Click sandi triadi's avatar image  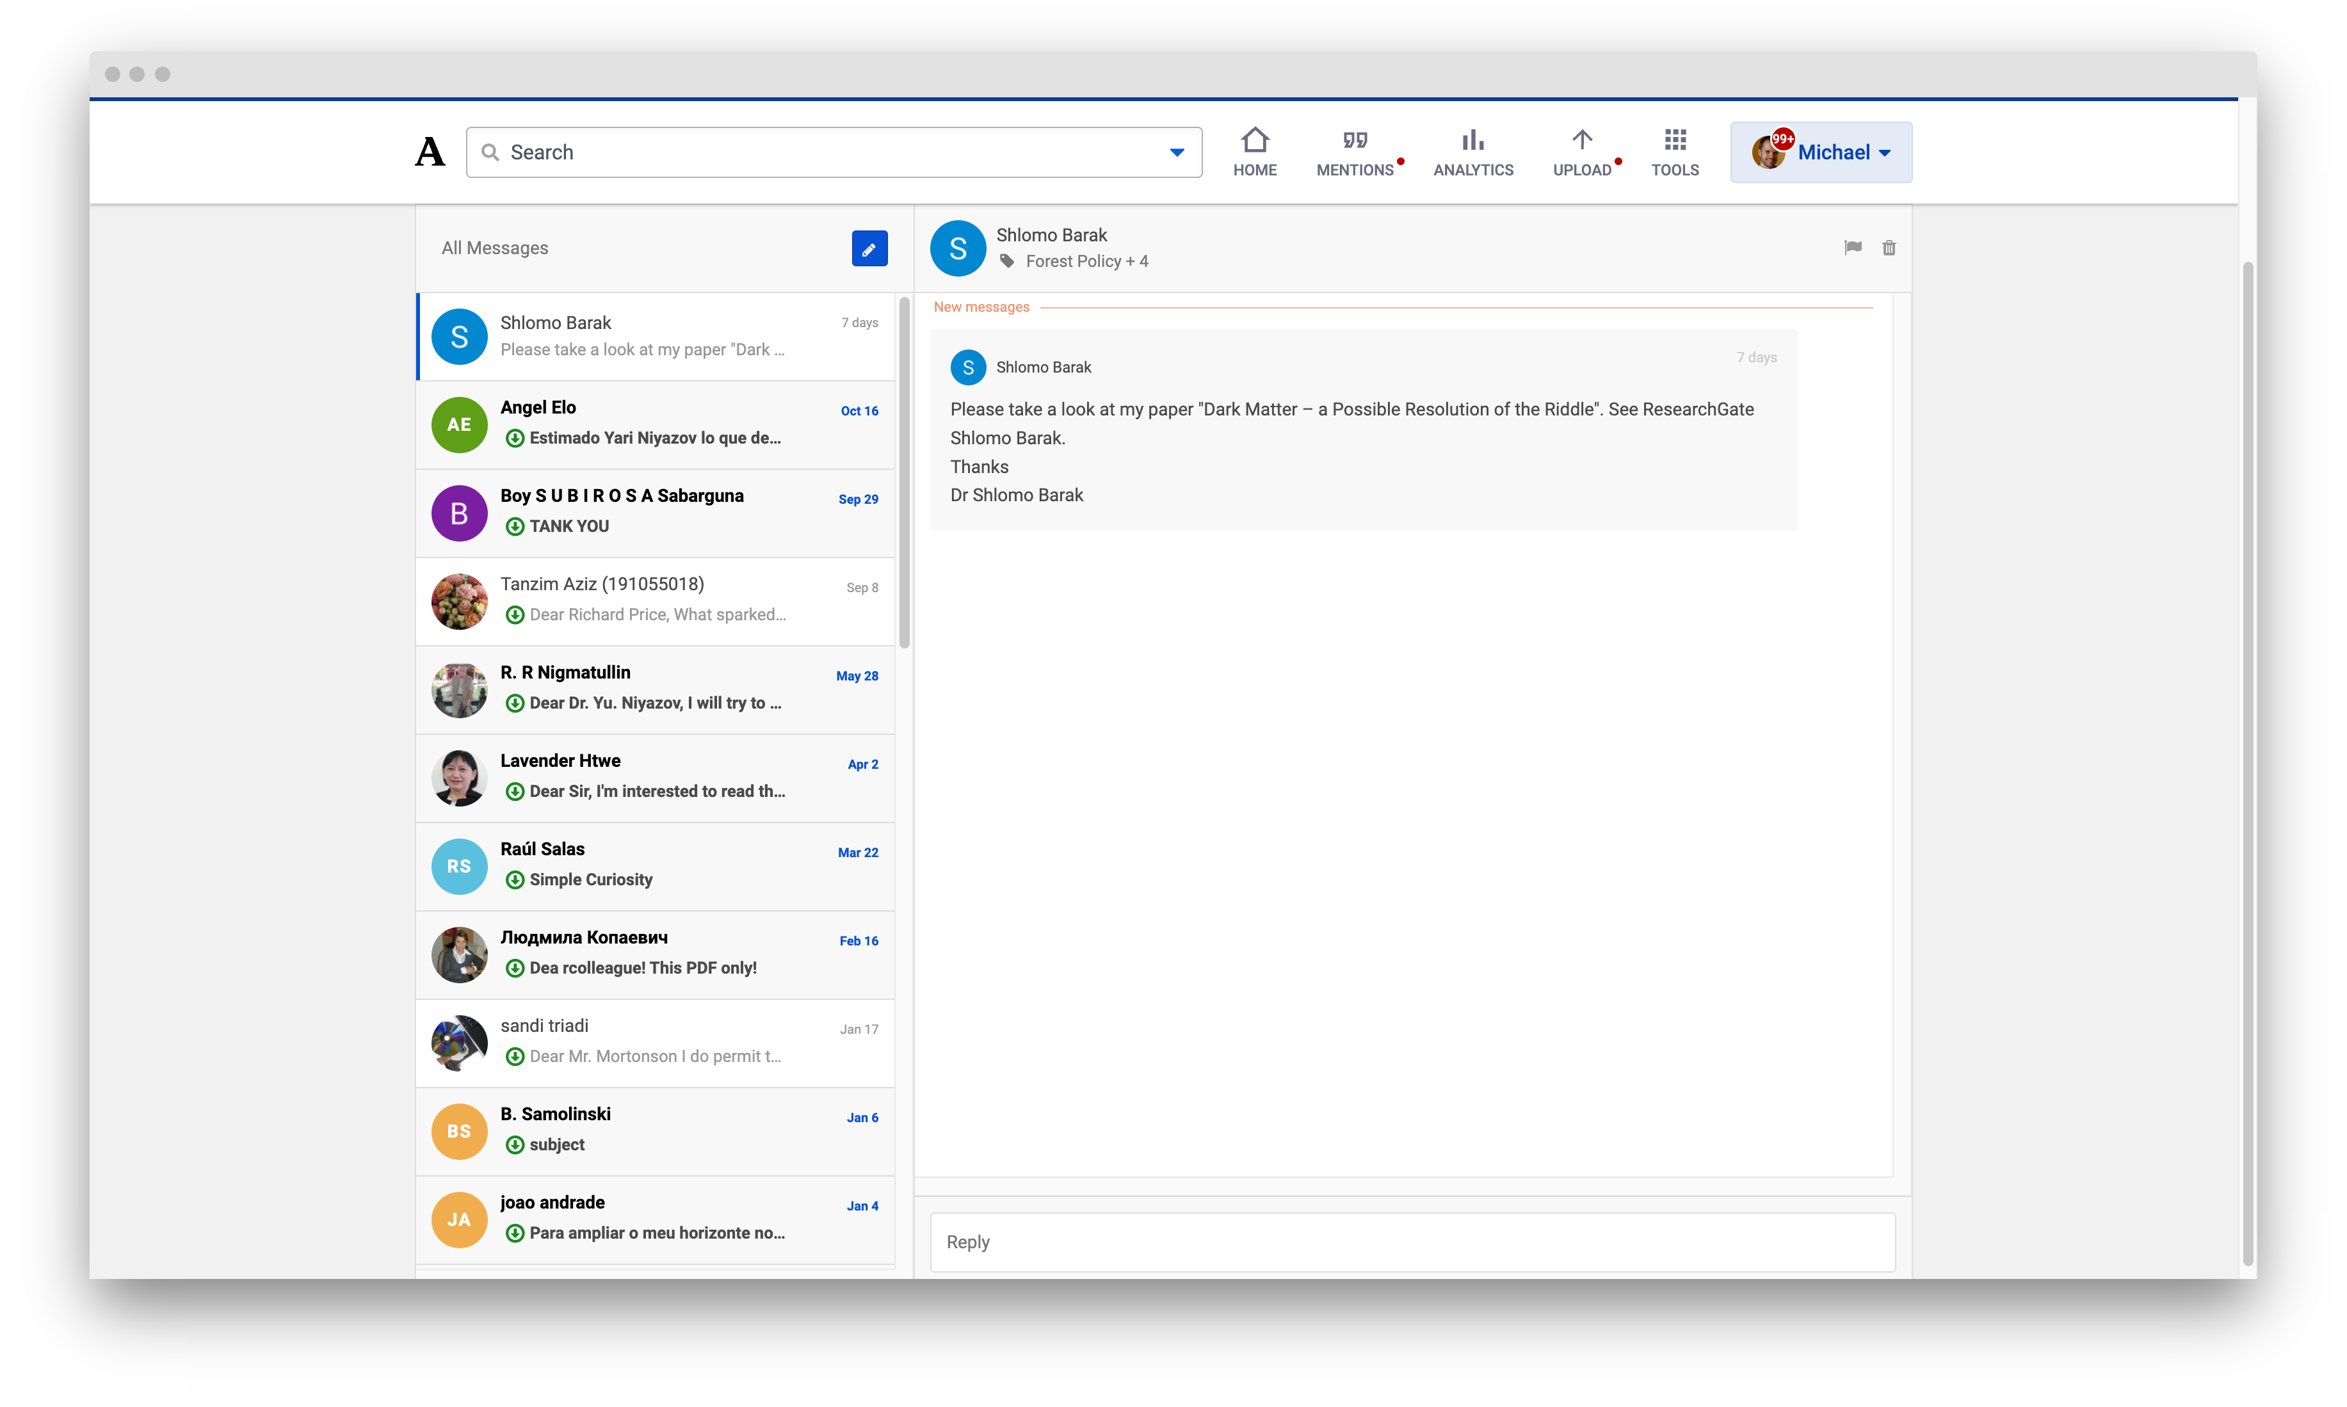coord(459,1042)
